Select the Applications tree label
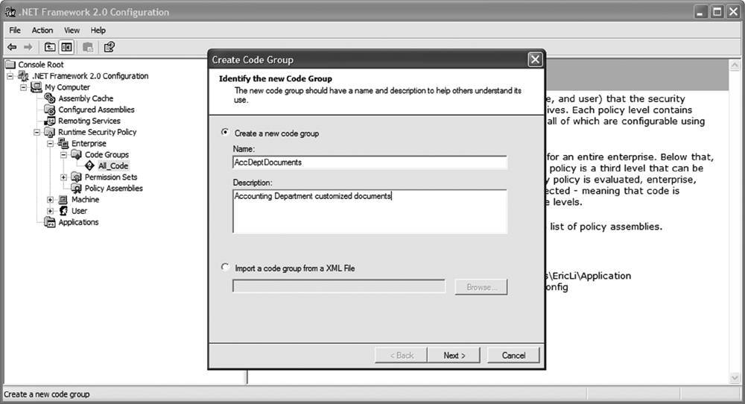This screenshot has width=745, height=404. [x=78, y=222]
